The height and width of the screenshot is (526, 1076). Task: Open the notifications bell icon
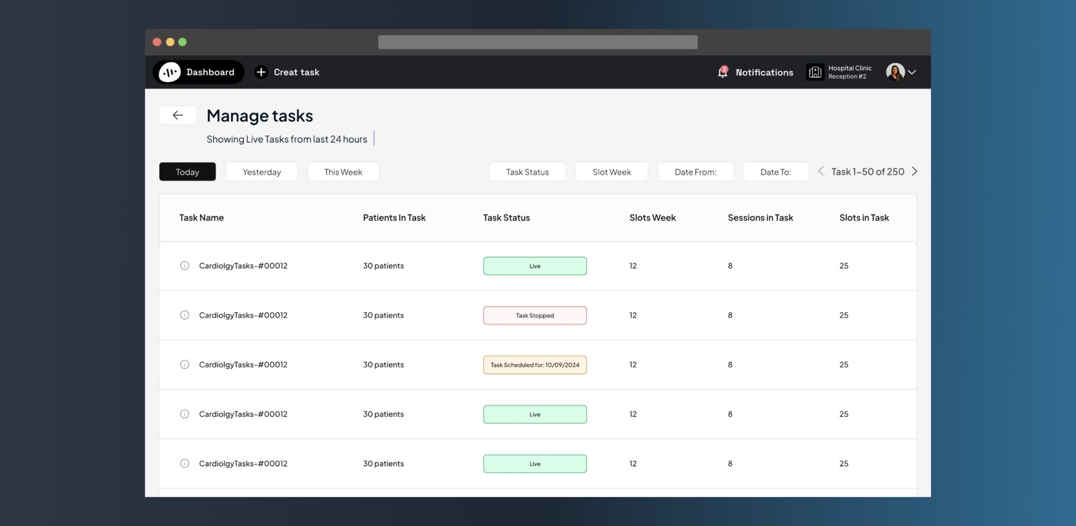pos(723,72)
